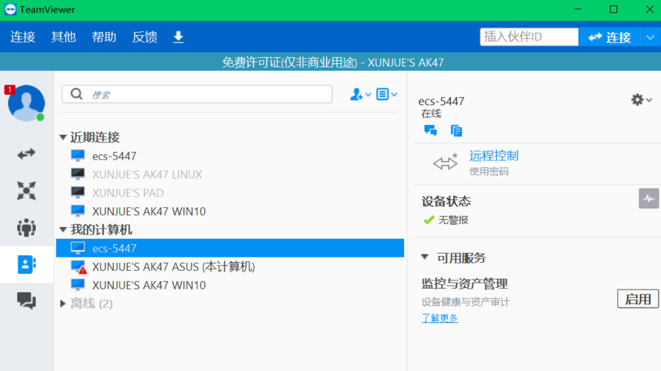
Task: Collapse the 我的计算机 group
Action: [x=63, y=230]
